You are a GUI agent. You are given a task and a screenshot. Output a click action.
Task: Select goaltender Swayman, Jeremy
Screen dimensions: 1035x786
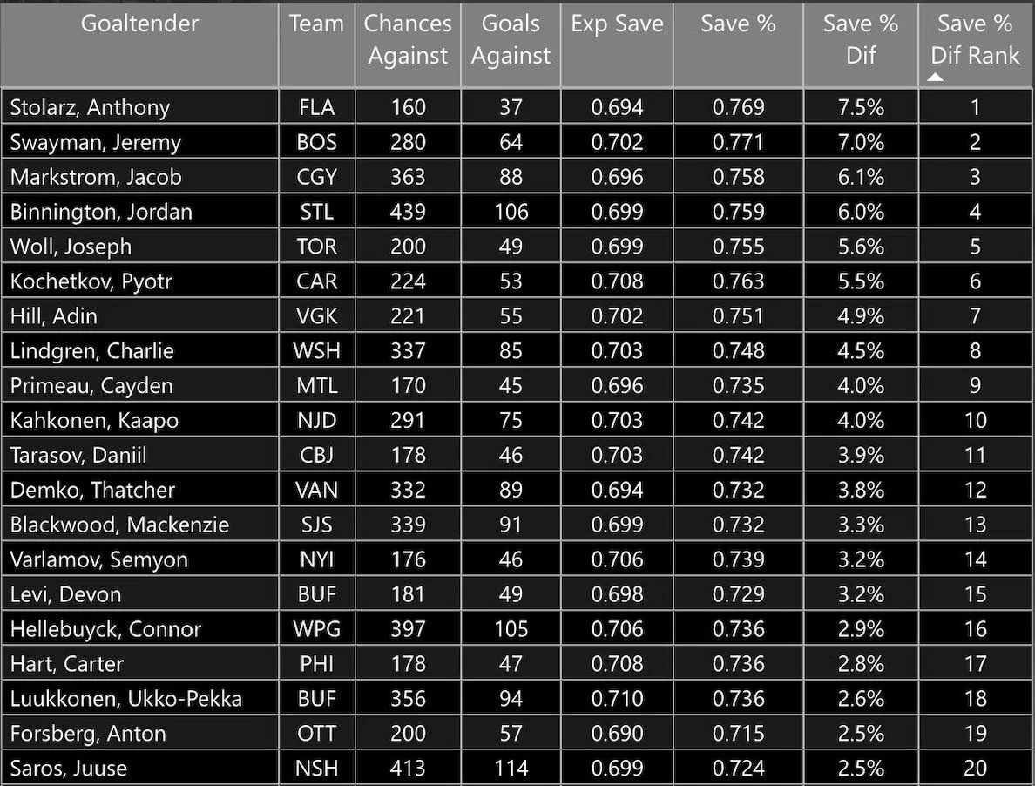pos(95,142)
